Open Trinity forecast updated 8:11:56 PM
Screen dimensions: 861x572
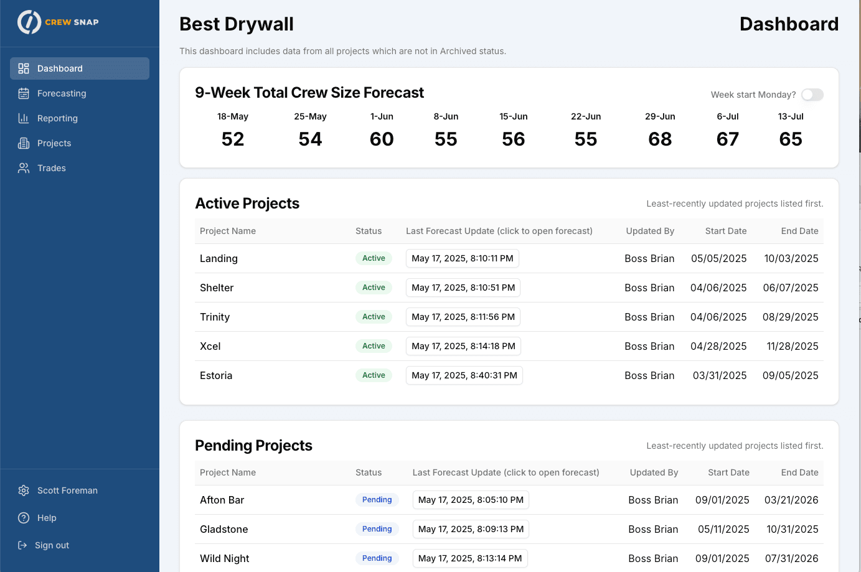point(463,317)
